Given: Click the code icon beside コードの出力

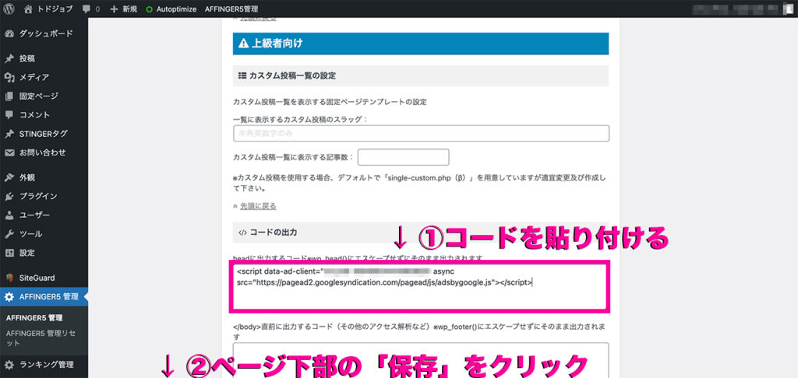Looking at the screenshot, I should 242,233.
